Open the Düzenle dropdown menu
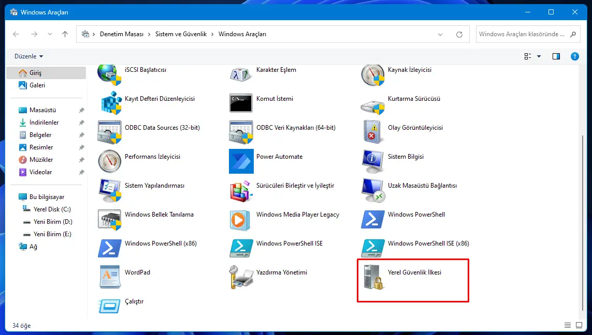This screenshot has height=335, width=592. click(27, 56)
